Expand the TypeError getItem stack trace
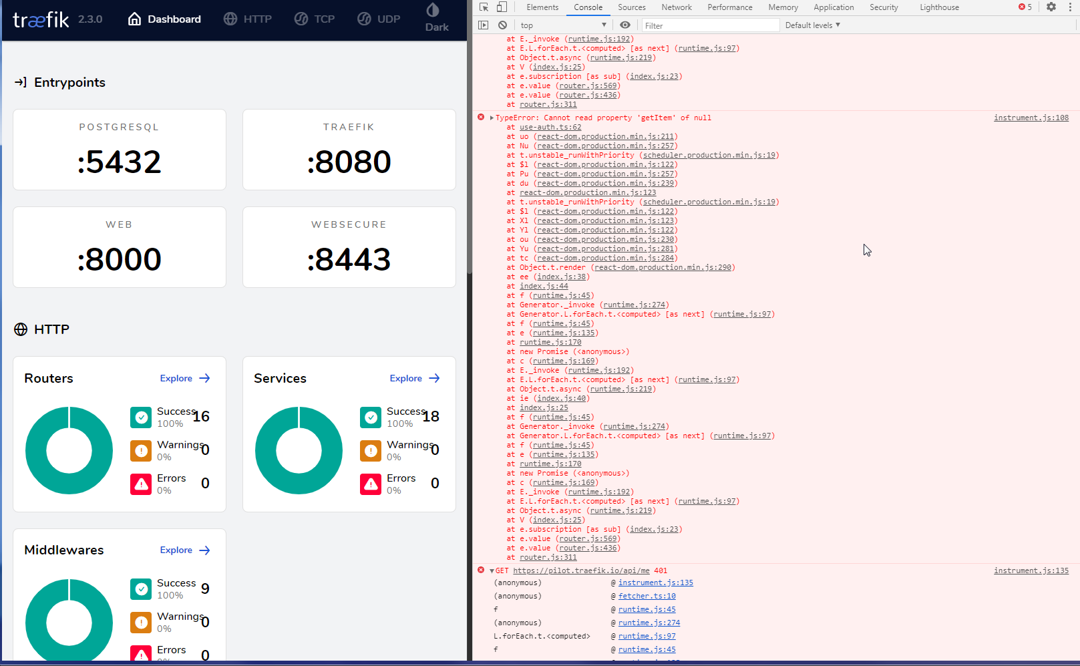The width and height of the screenshot is (1080, 666). [x=491, y=118]
